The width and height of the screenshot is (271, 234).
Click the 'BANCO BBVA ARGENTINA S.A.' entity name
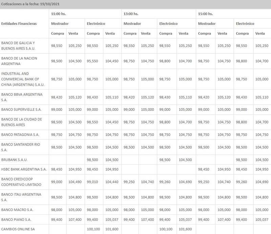(22, 97)
